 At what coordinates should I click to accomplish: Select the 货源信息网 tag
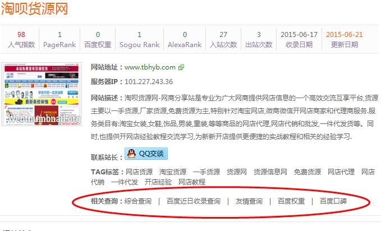coord(270,172)
